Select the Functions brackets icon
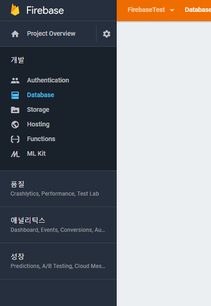 coord(15,139)
